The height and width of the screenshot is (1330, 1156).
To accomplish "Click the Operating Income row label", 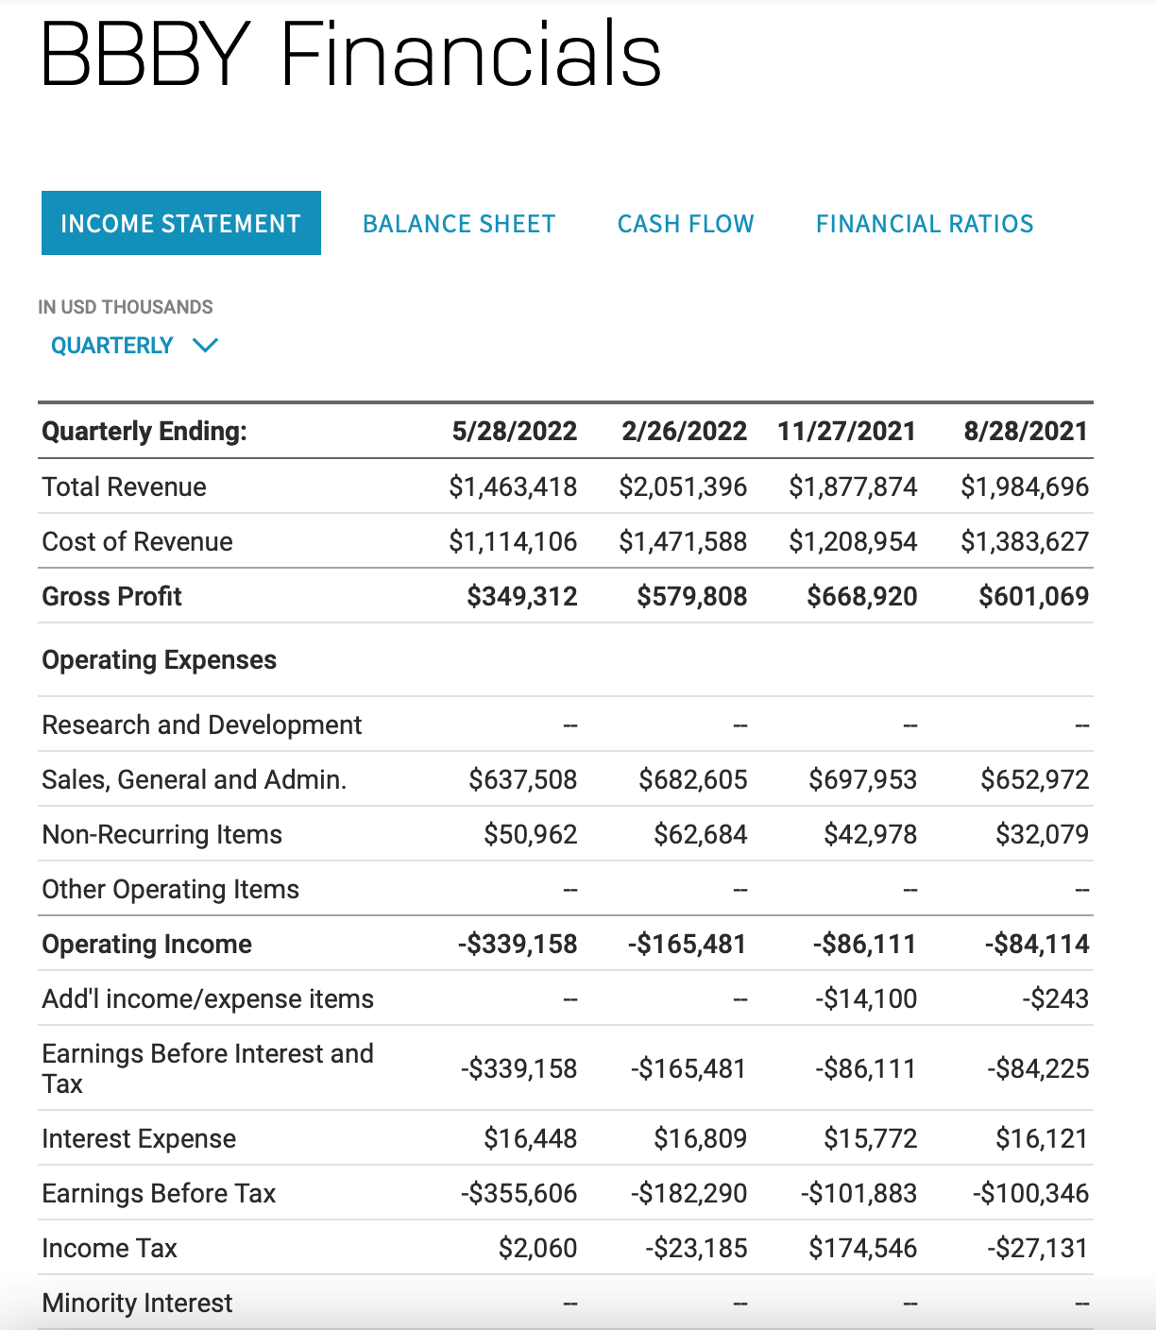I will tap(146, 944).
